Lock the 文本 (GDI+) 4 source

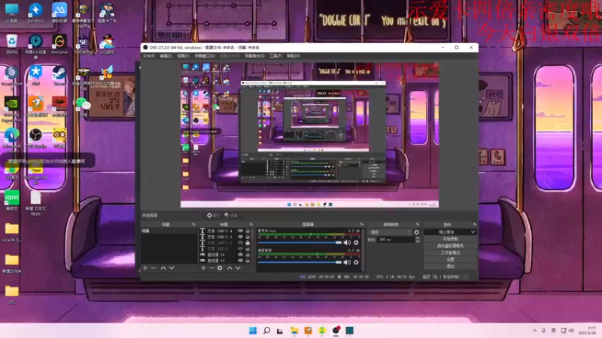pos(248,231)
